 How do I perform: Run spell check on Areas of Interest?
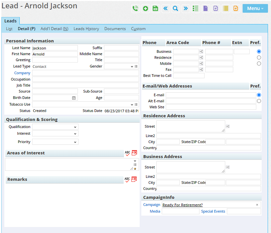coord(127,153)
